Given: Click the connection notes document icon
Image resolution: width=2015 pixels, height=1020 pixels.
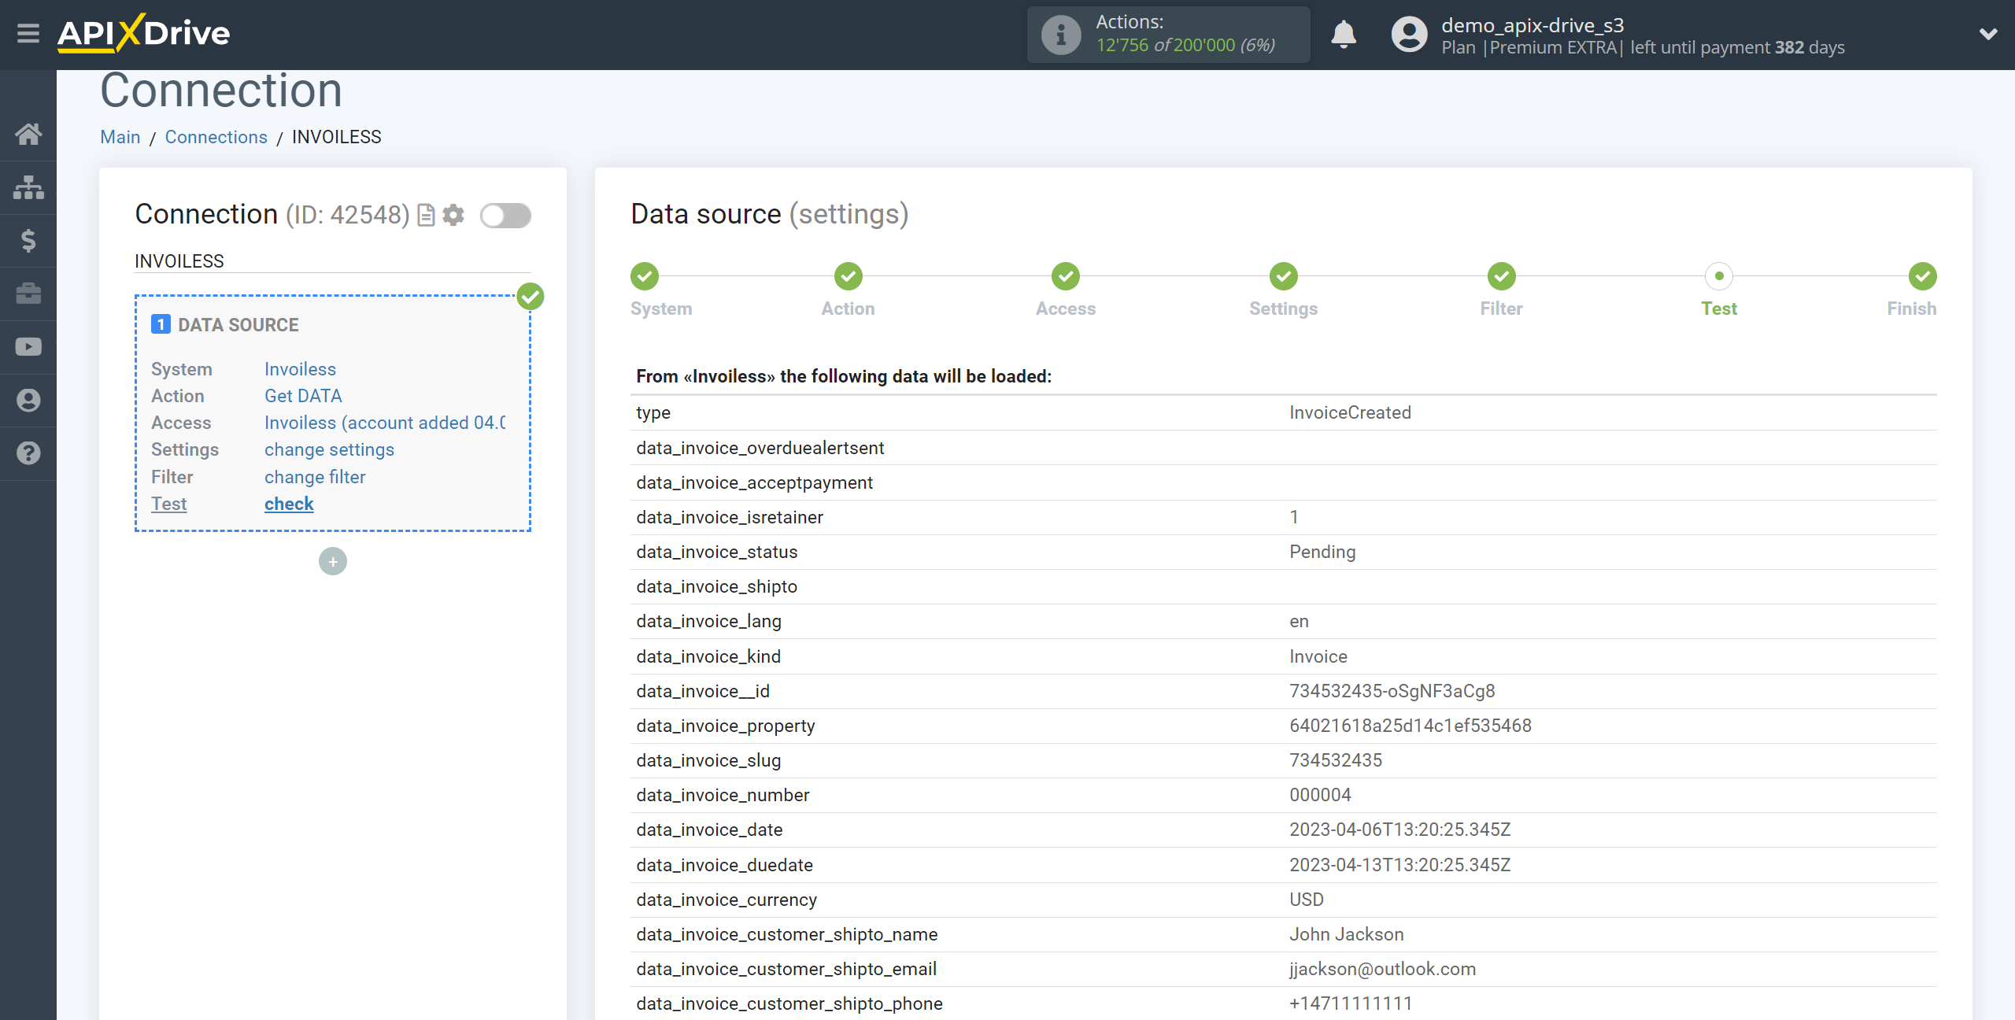Looking at the screenshot, I should (x=426, y=215).
